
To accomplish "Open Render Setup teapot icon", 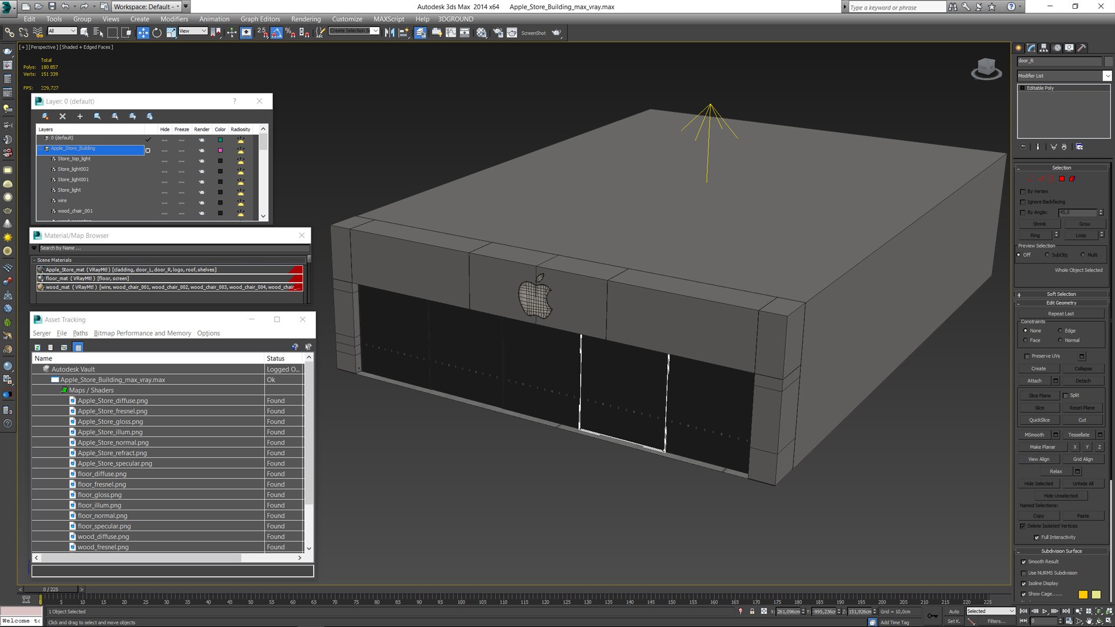I will (498, 33).
